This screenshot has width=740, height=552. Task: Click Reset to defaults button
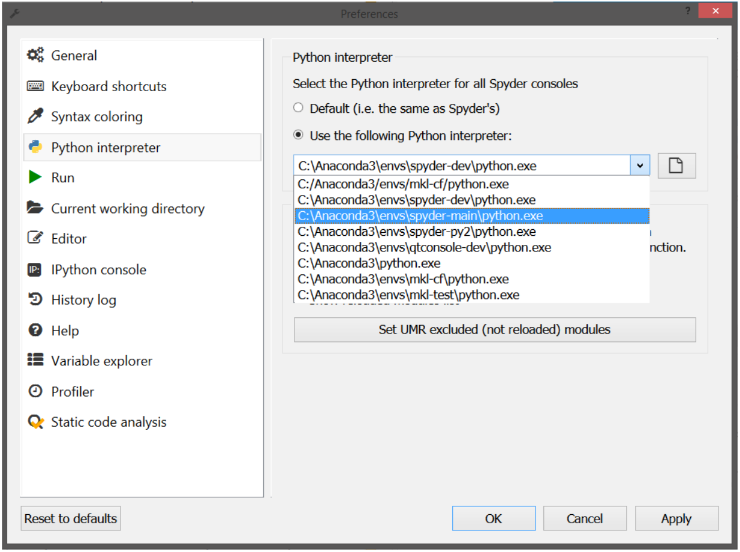71,518
